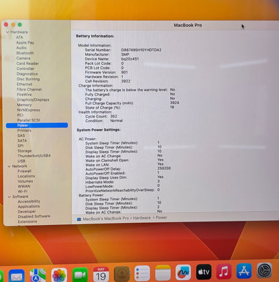
Task: Select Locations under Network
Action: tap(26, 177)
